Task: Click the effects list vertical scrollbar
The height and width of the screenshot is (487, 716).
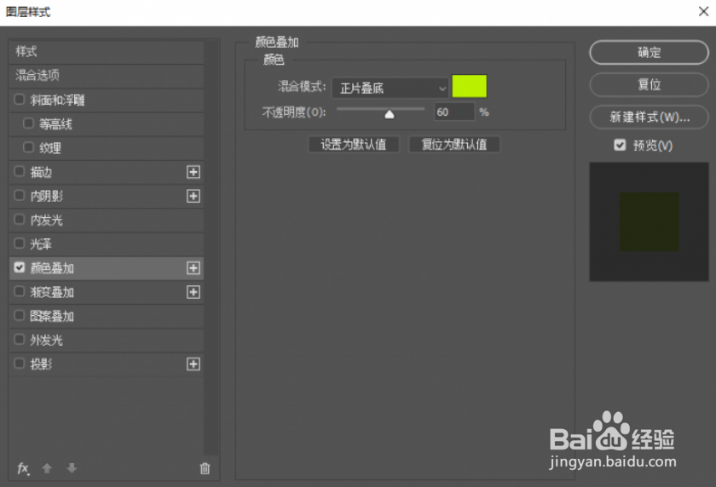Action: (x=211, y=247)
